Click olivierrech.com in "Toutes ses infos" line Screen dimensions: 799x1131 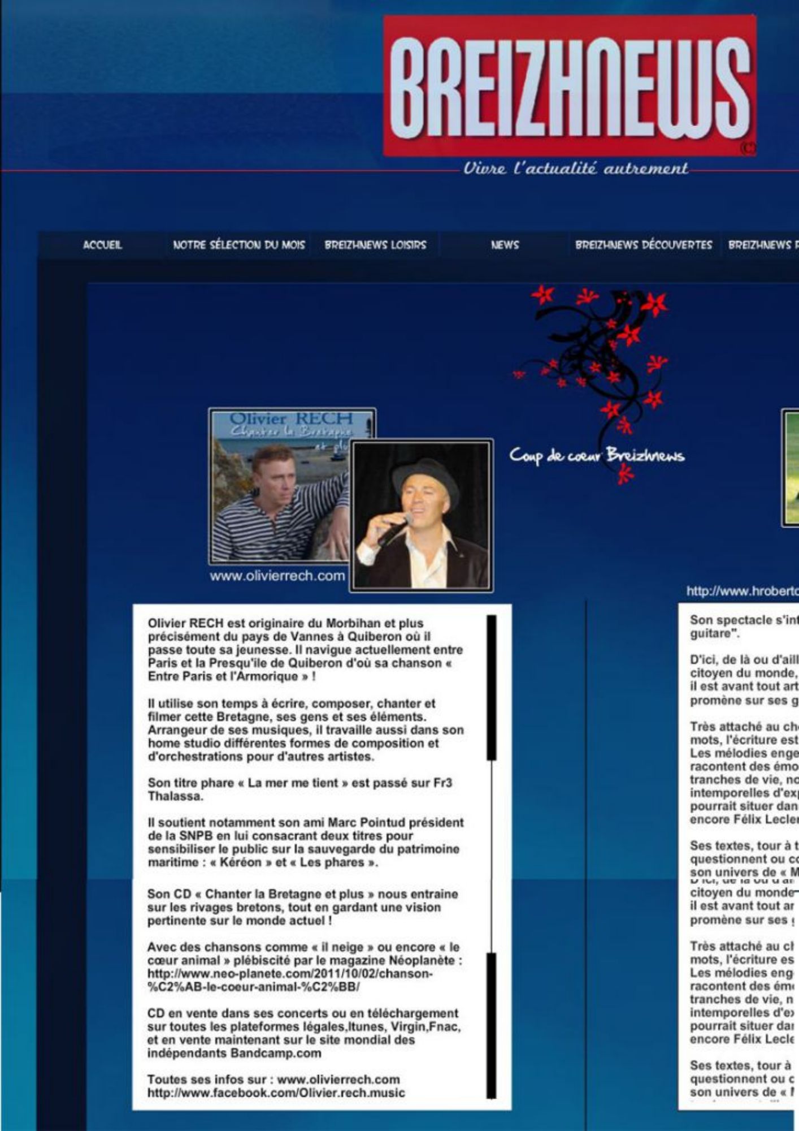[338, 1079]
